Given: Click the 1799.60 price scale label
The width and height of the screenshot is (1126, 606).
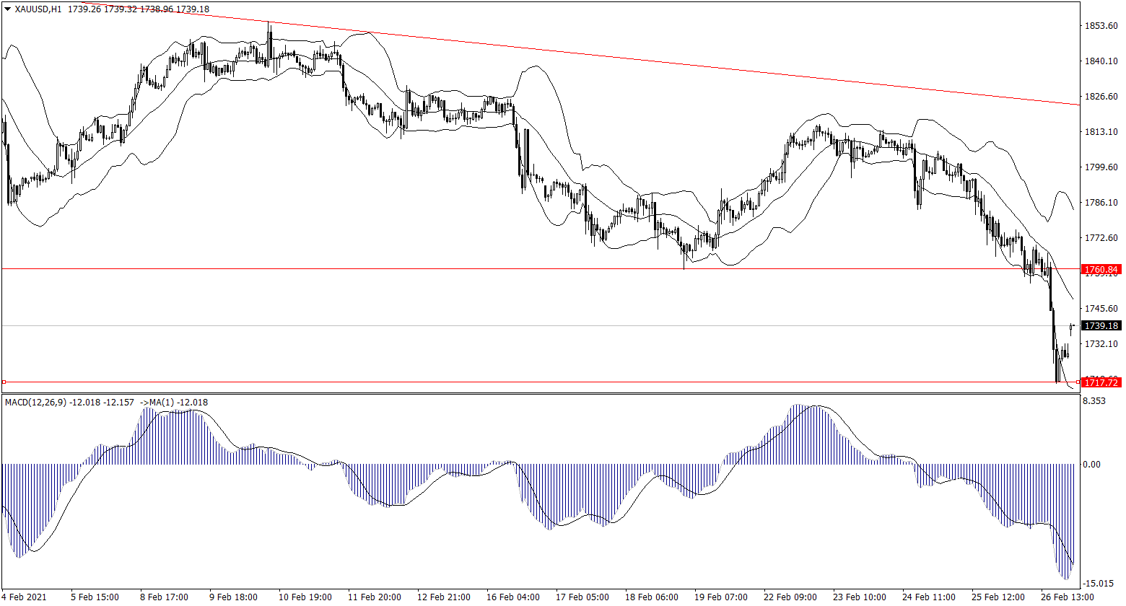Looking at the screenshot, I should point(1101,167).
